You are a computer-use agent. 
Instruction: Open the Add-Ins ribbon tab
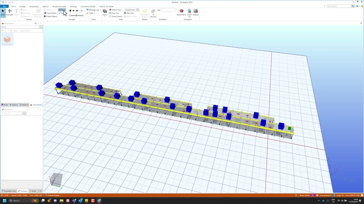(45, 6)
